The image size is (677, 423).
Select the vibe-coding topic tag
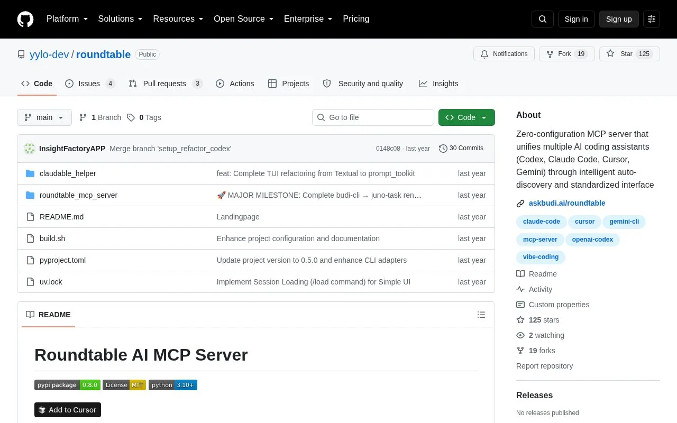click(x=541, y=257)
